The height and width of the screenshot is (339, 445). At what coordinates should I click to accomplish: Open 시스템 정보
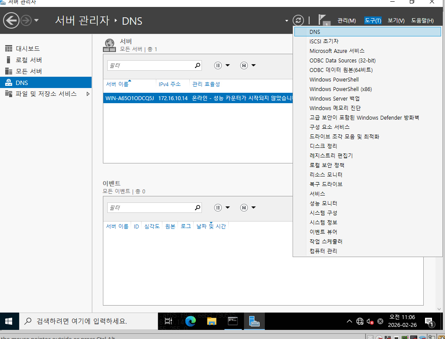pos(368,222)
